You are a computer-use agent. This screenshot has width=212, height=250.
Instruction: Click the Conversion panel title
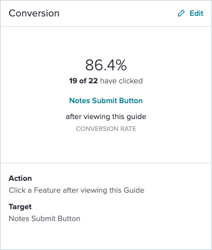(34, 13)
